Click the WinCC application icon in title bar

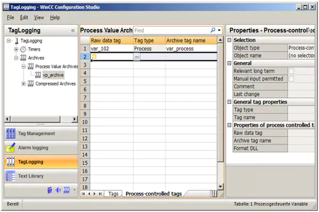6,7
